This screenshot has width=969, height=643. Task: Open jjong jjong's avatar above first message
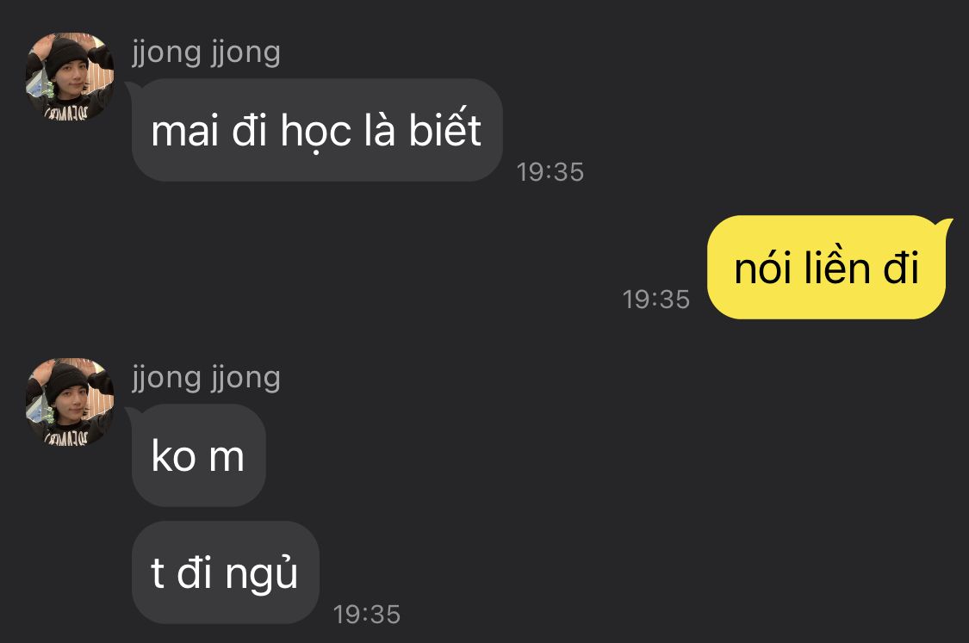69,76
